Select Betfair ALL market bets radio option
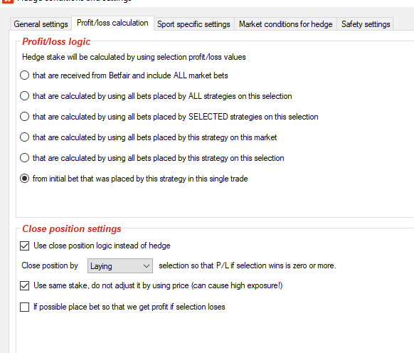The height and width of the screenshot is (353, 414). (x=25, y=75)
